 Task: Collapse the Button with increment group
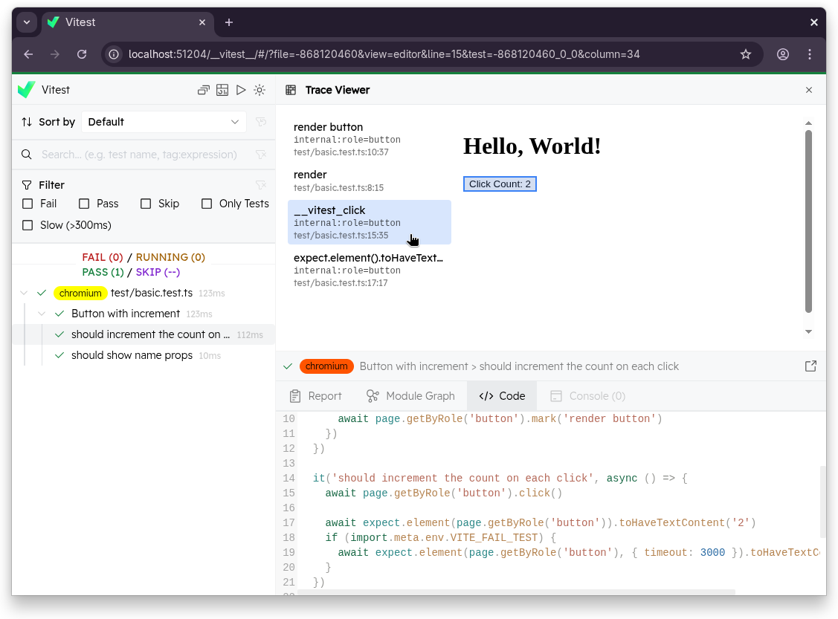42,313
